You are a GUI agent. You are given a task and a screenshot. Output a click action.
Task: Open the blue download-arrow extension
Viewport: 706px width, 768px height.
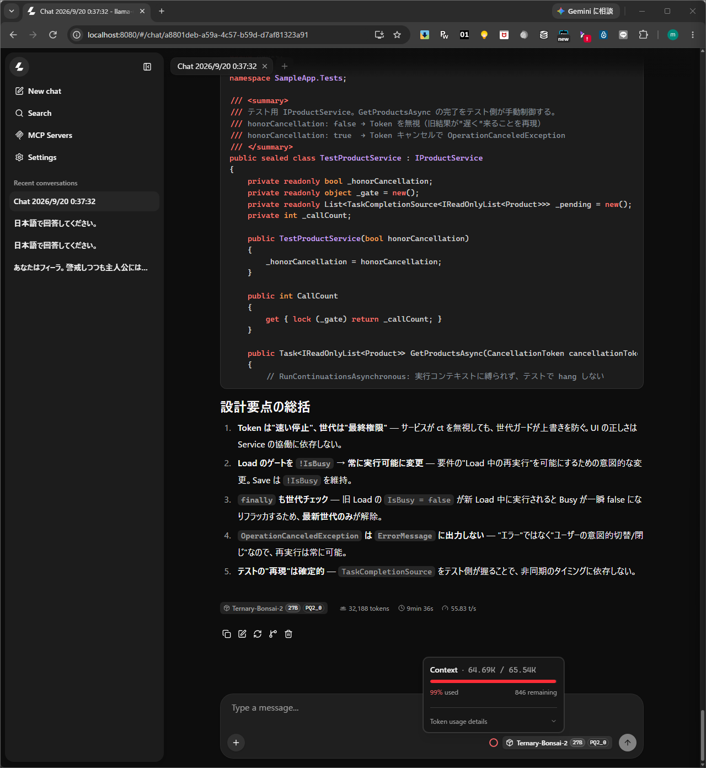pyautogui.click(x=425, y=35)
